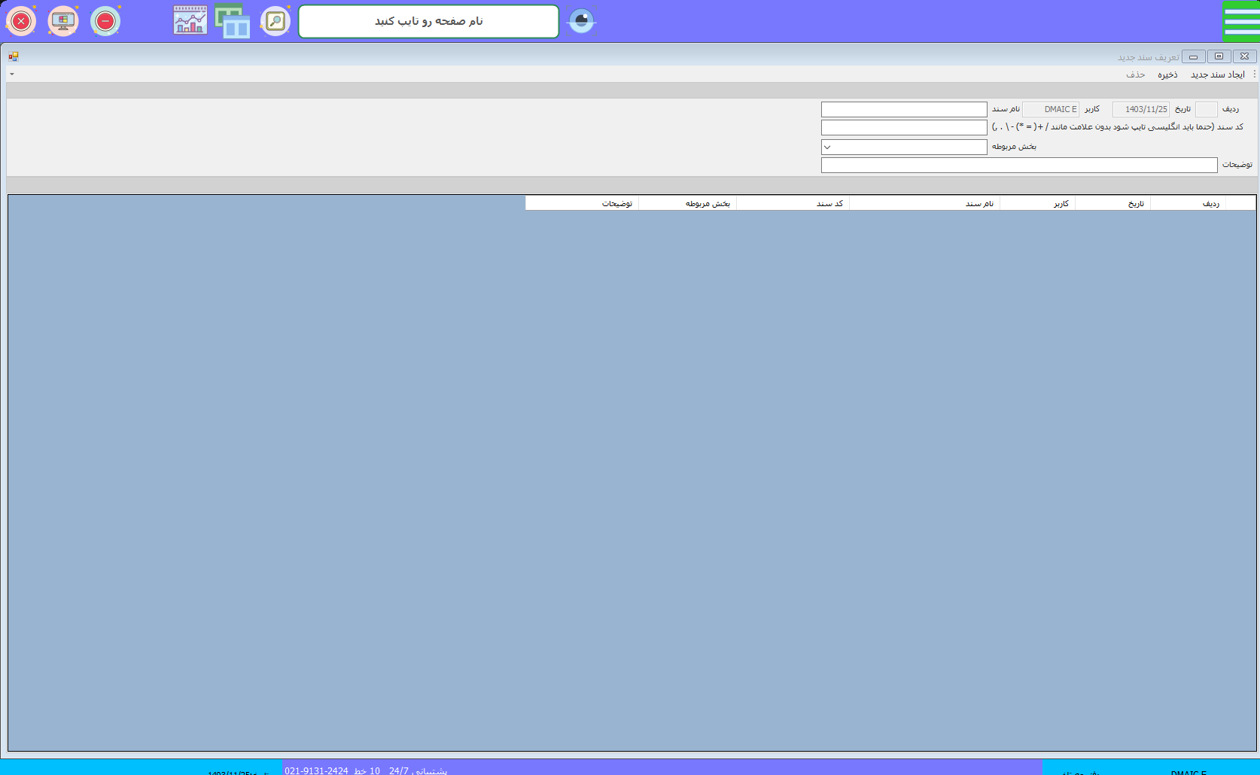Focus the کد سند text field

(x=903, y=128)
